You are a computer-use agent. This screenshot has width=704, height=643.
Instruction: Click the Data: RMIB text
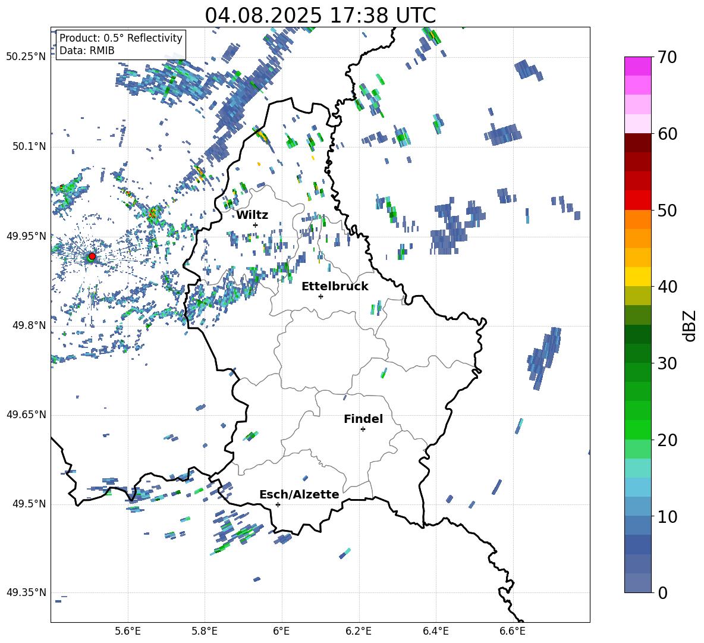click(87, 51)
